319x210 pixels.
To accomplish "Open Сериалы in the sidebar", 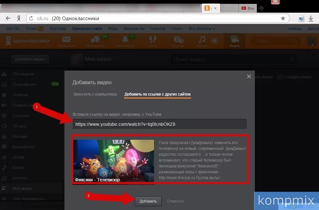I will click(x=21, y=115).
